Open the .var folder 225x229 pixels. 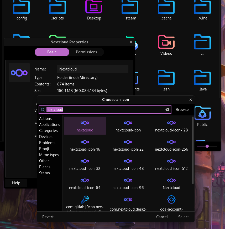[x=202, y=45]
